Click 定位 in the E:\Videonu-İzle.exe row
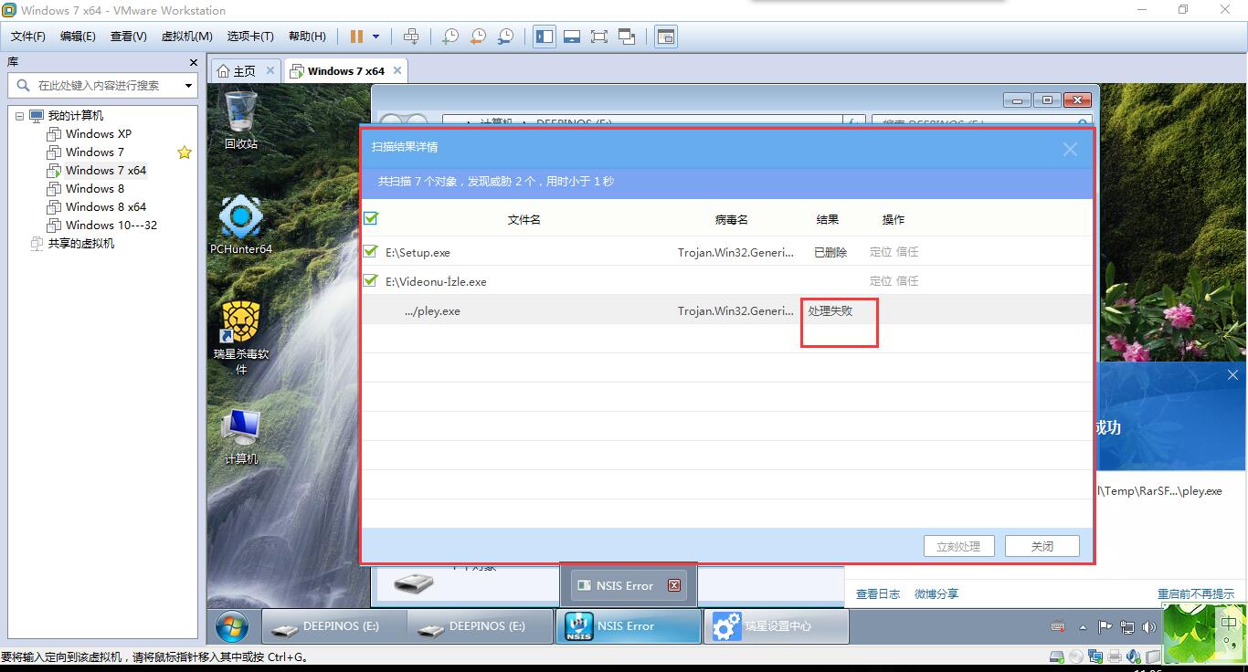This screenshot has width=1248, height=672. click(881, 281)
